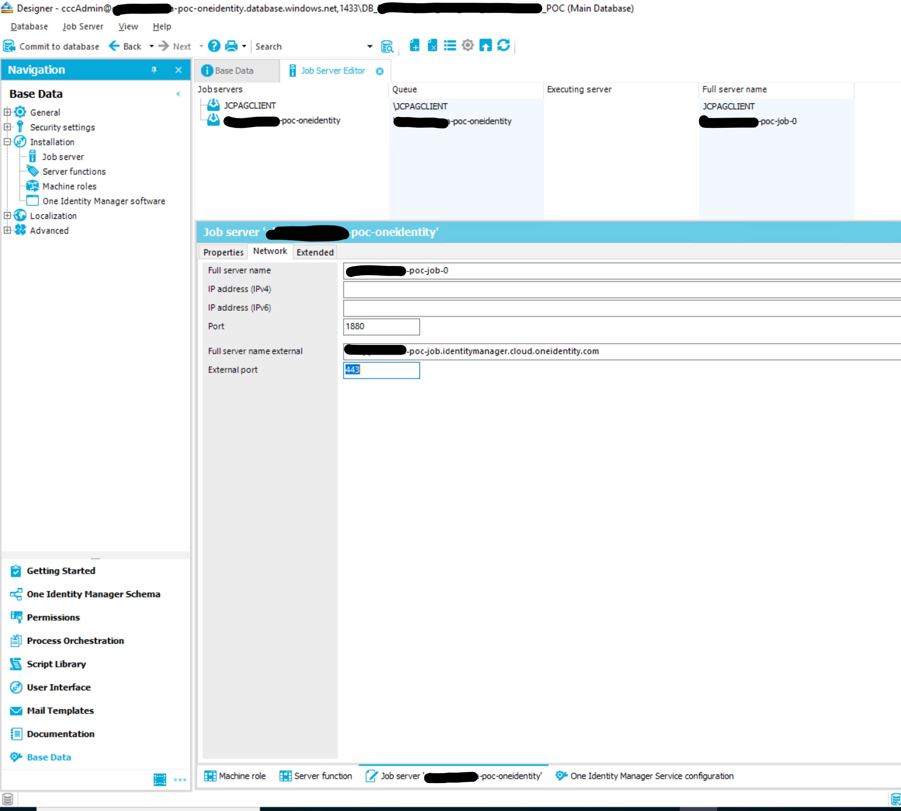
Task: Open the Properties tab
Action: point(223,252)
